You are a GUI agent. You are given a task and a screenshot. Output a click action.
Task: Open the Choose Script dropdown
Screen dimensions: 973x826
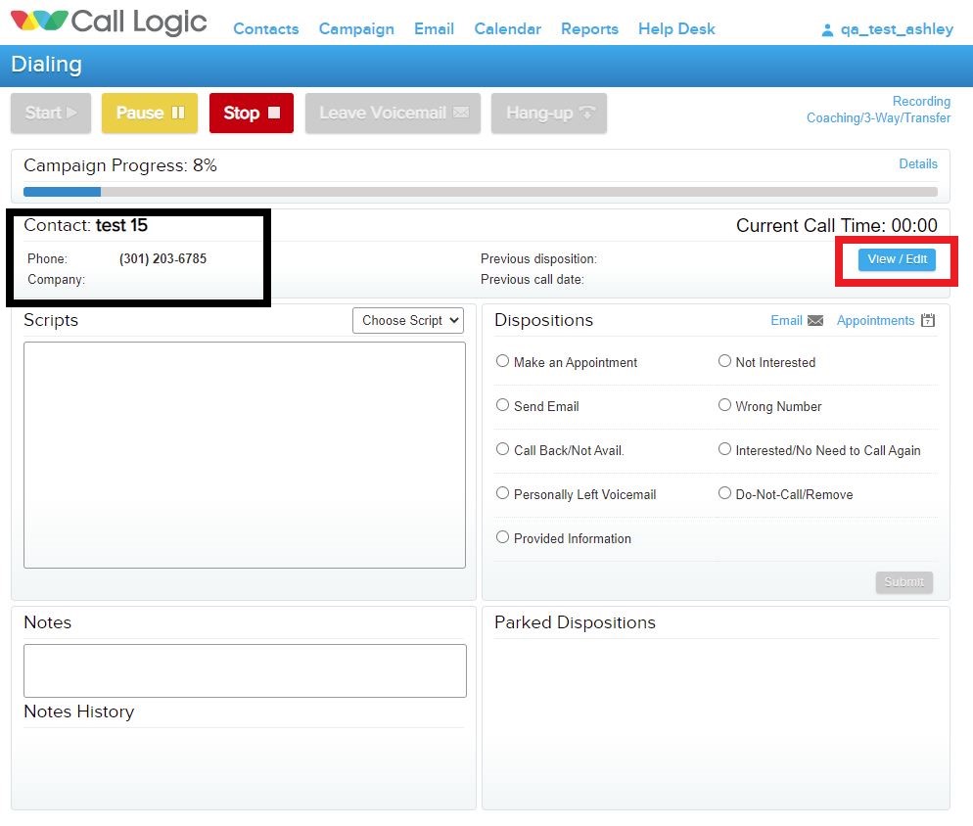pyautogui.click(x=410, y=321)
